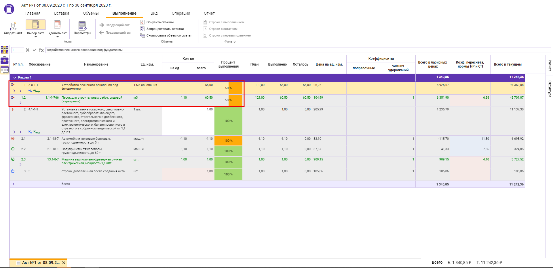Open the Удалить акт dropdown arrow
This screenshot has height=268, width=553.
pyautogui.click(x=58, y=37)
